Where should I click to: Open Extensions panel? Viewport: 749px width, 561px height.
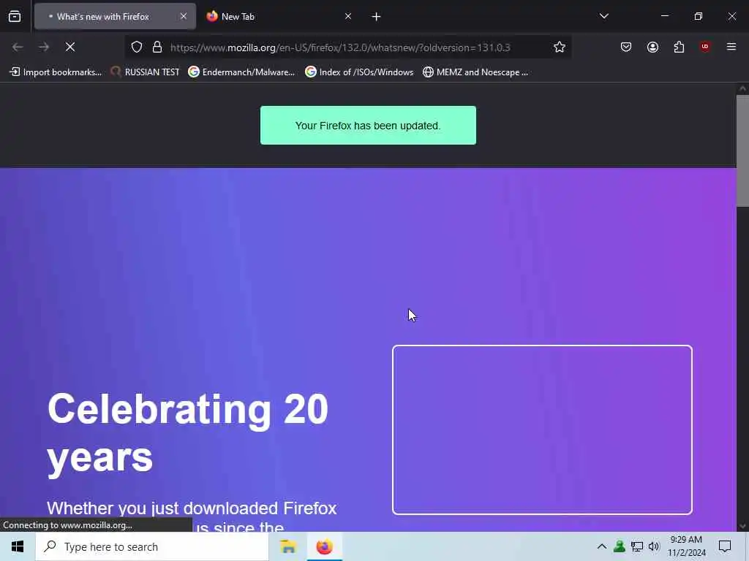point(679,47)
